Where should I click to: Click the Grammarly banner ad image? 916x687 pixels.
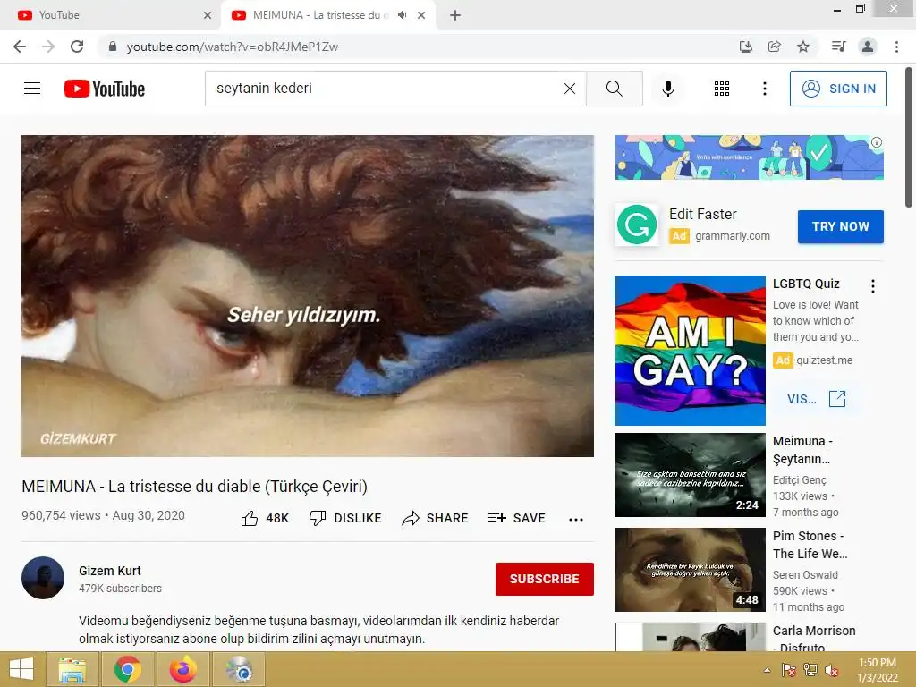click(x=750, y=157)
